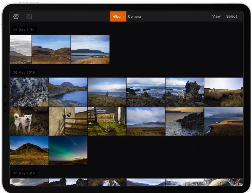The image size is (252, 193).
Task: Open the settings gear icon
Action: 16,17
